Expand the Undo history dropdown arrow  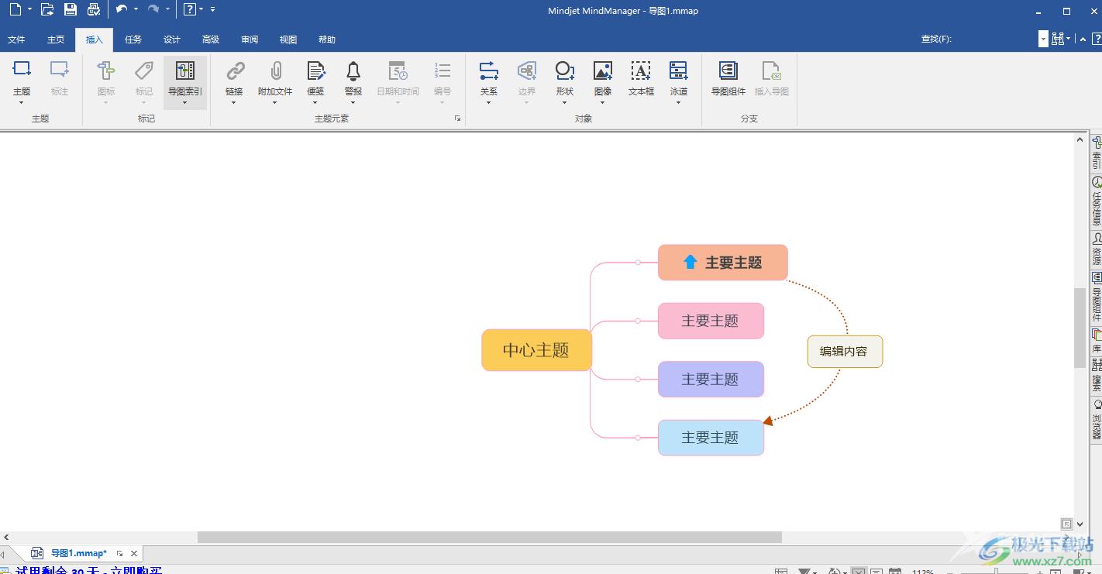tap(136, 10)
